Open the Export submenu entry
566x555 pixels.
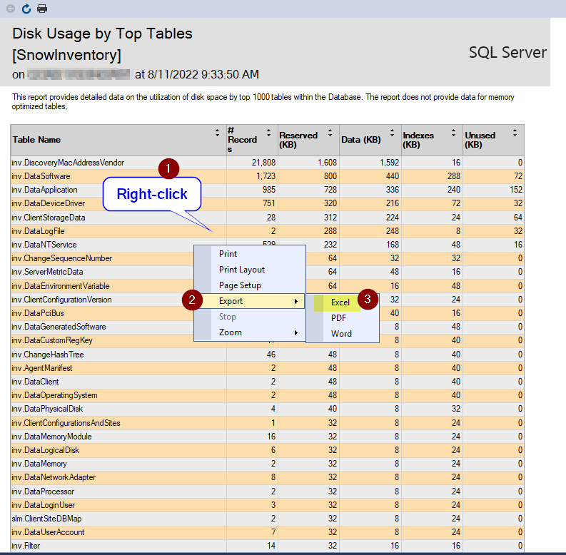point(250,301)
